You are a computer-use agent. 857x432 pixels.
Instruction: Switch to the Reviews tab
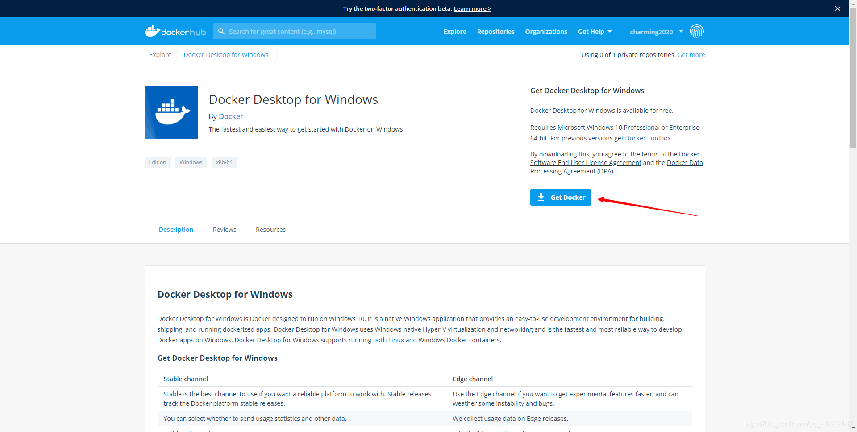(x=225, y=230)
